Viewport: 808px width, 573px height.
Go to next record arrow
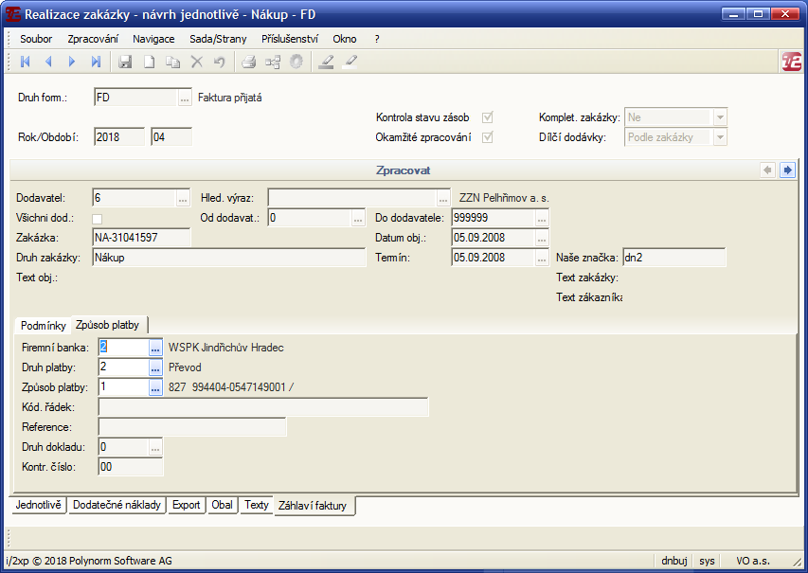72,62
